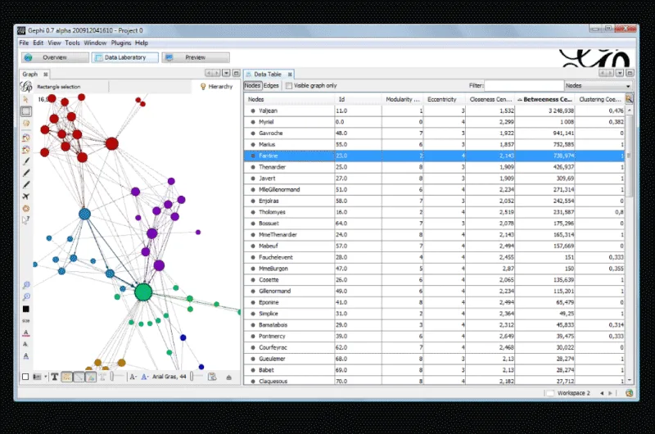
Task: Click the Filter text input field
Action: tap(524, 85)
